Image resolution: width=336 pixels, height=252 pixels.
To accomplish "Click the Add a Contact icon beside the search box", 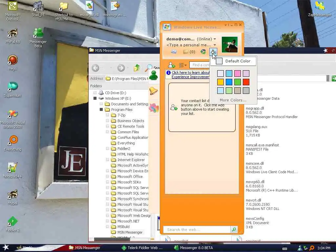I will (171, 65).
